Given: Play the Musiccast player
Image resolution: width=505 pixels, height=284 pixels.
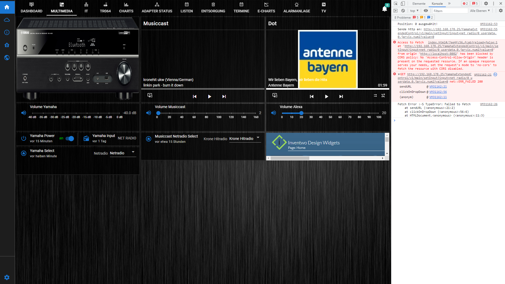Looking at the screenshot, I should (209, 97).
